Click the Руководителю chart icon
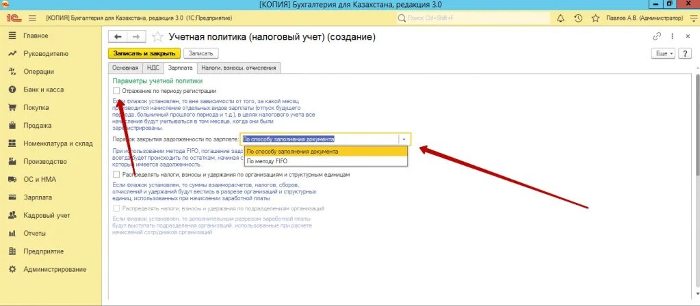The height and width of the screenshot is (306, 700). click(12, 53)
